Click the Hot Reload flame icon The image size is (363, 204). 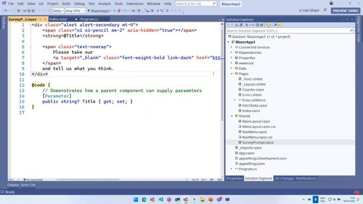pyautogui.click(x=119, y=11)
